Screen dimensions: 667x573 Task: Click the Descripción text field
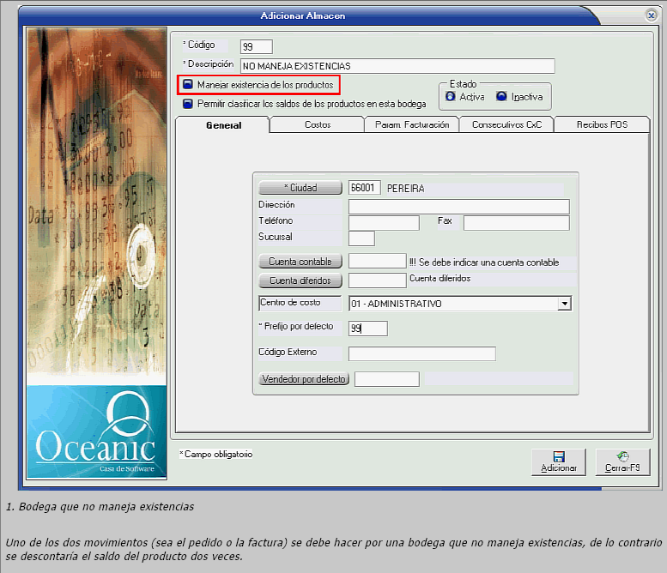point(397,66)
